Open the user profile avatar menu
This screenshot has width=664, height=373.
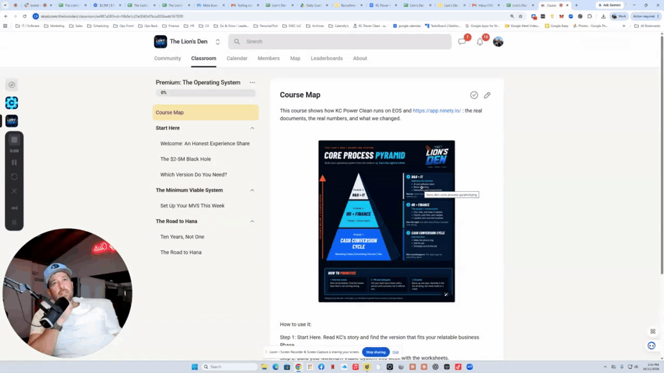(498, 41)
